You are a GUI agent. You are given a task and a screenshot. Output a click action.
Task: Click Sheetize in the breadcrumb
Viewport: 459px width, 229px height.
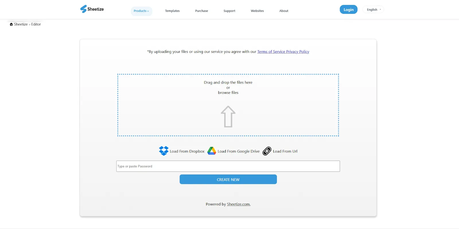[x=21, y=24]
